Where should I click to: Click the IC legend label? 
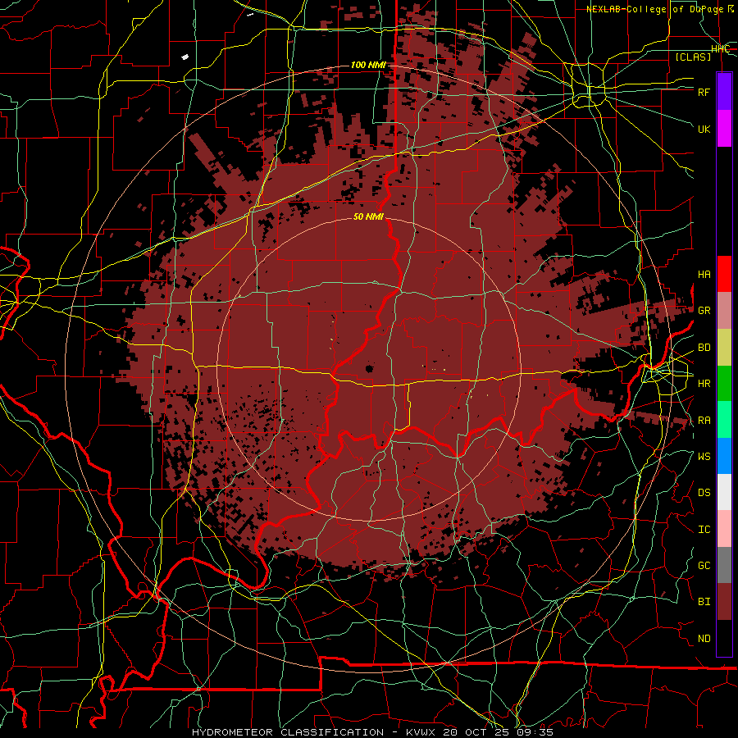tap(704, 530)
